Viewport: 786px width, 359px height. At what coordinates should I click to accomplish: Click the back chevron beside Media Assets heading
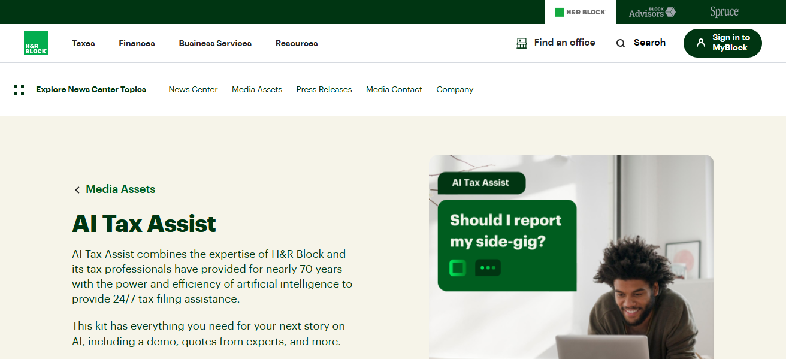[x=77, y=189]
